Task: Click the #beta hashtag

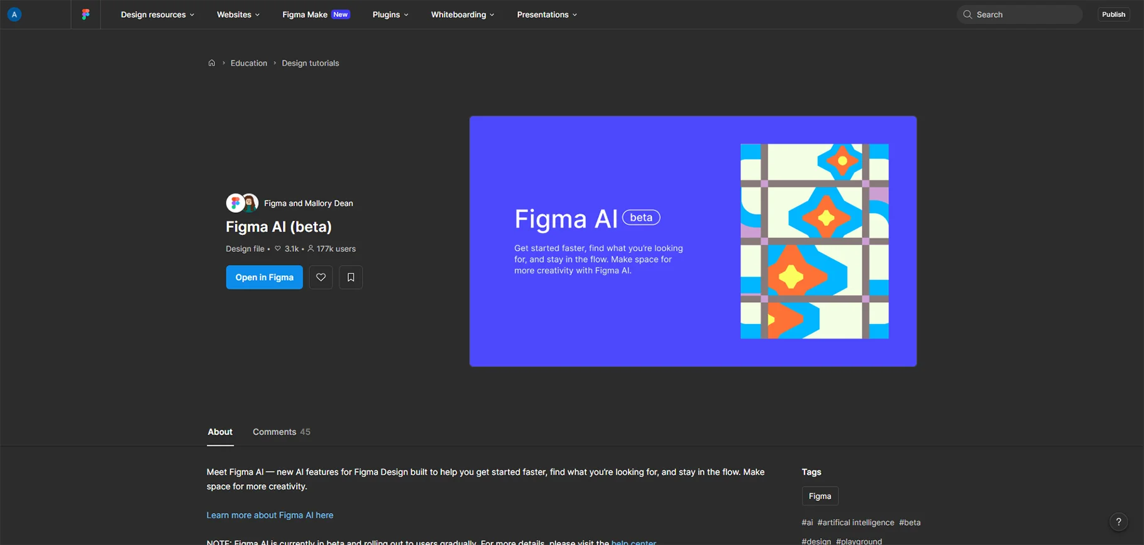Action: (910, 522)
